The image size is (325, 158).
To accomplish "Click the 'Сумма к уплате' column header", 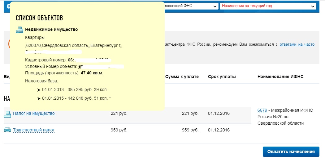I will click(x=182, y=77).
